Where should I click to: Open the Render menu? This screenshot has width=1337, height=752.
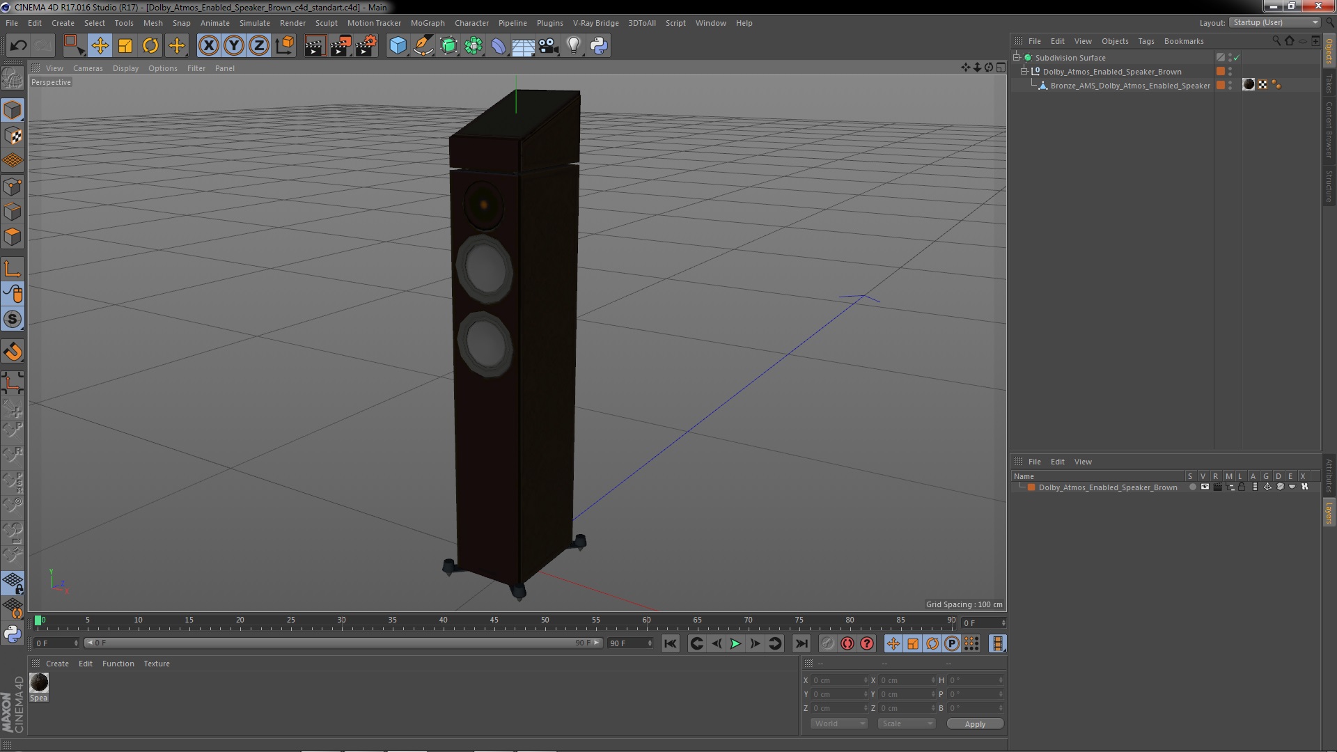[292, 23]
